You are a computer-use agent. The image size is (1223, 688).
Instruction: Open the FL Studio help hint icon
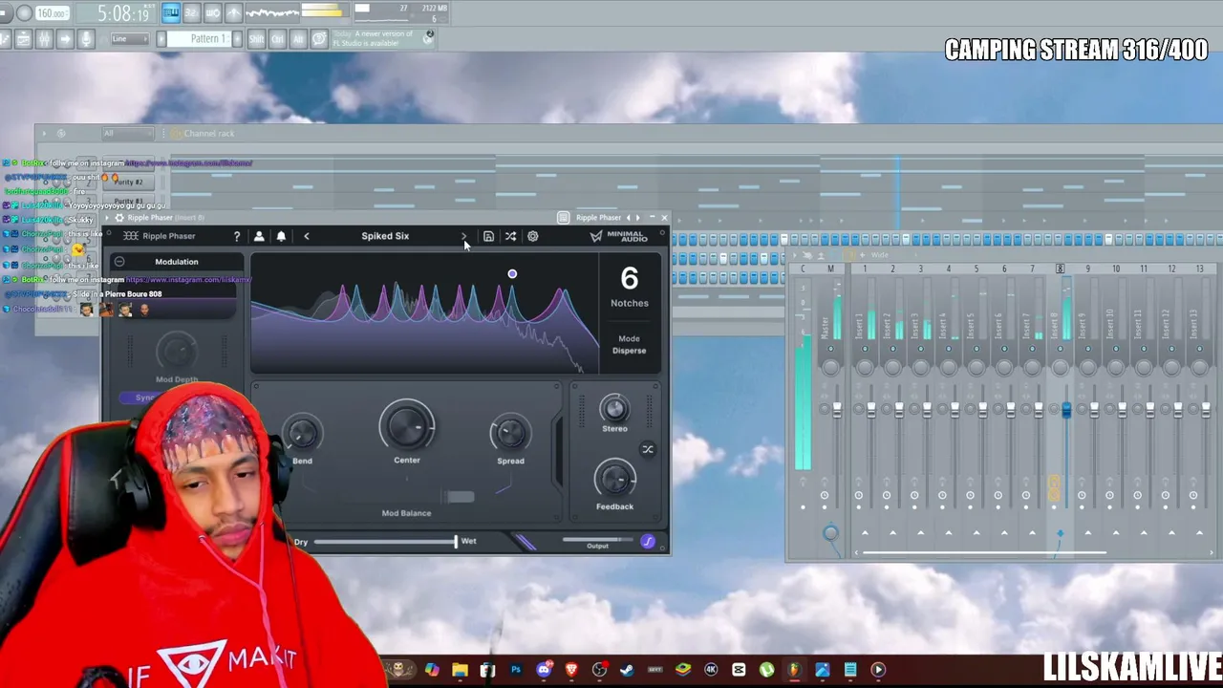[319, 39]
